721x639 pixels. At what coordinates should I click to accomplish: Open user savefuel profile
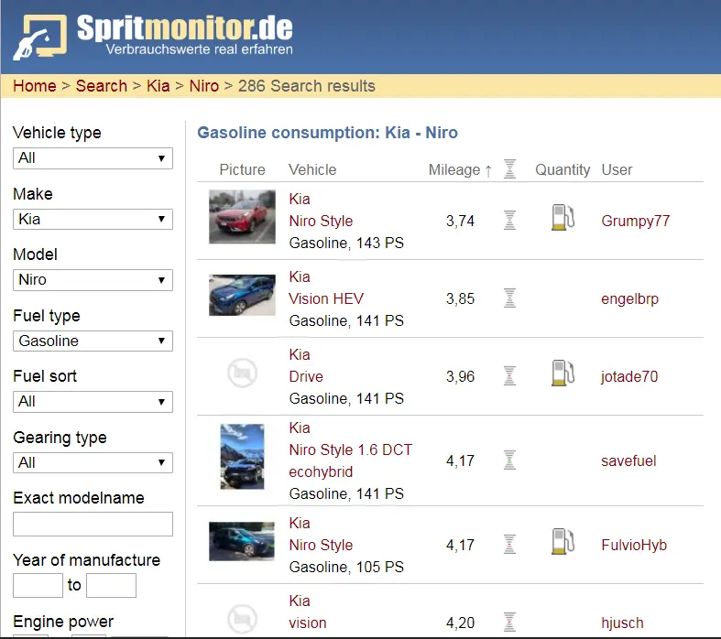pos(628,460)
